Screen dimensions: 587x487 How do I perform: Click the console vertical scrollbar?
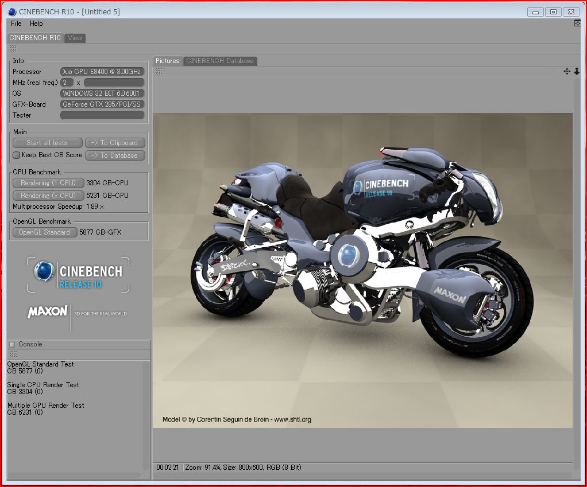point(146,415)
